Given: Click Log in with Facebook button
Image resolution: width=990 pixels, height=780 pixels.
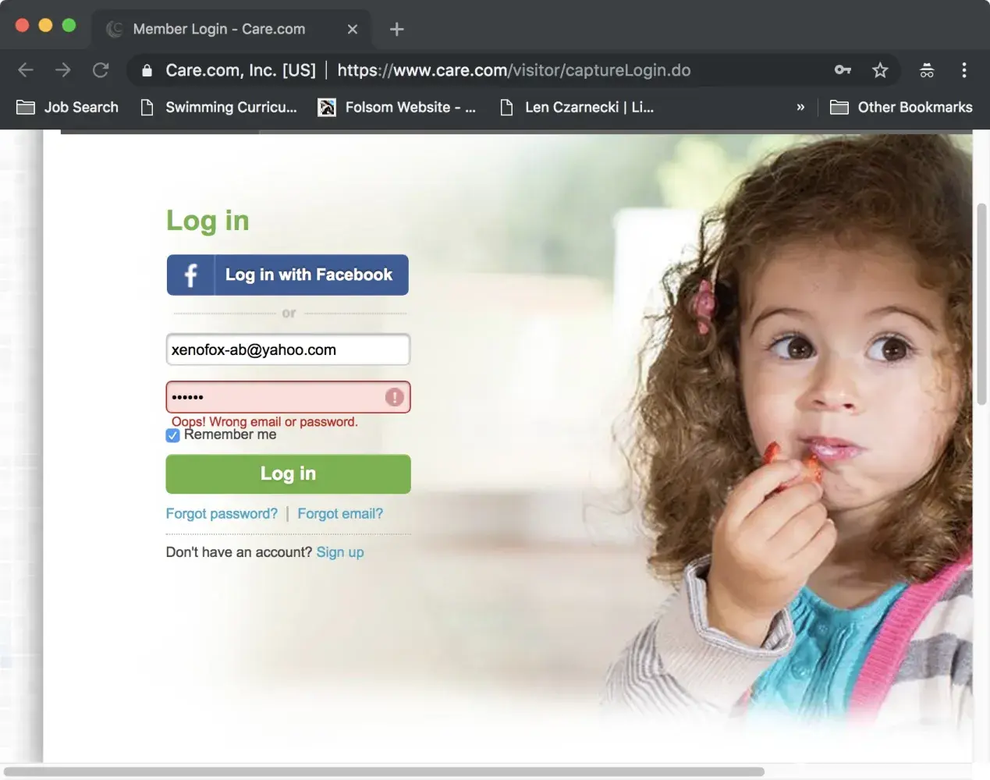Looking at the screenshot, I should point(288,275).
